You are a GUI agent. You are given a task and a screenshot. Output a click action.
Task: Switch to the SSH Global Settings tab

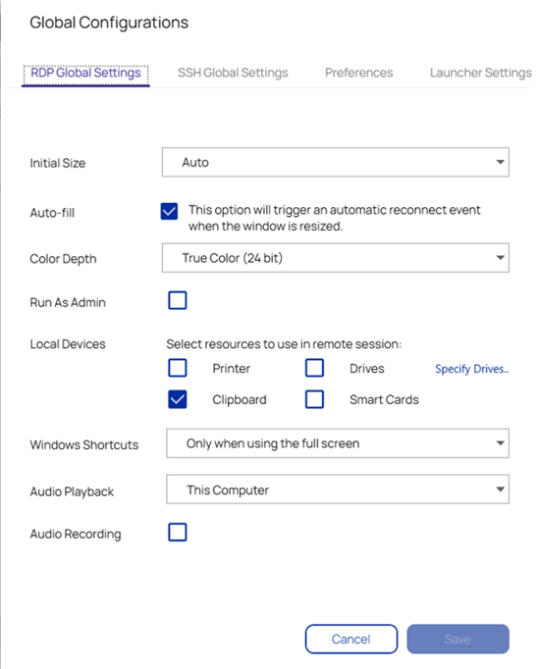[233, 73]
